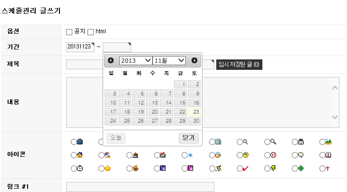Check the html option
The height and width of the screenshot is (192, 347).
click(90, 32)
